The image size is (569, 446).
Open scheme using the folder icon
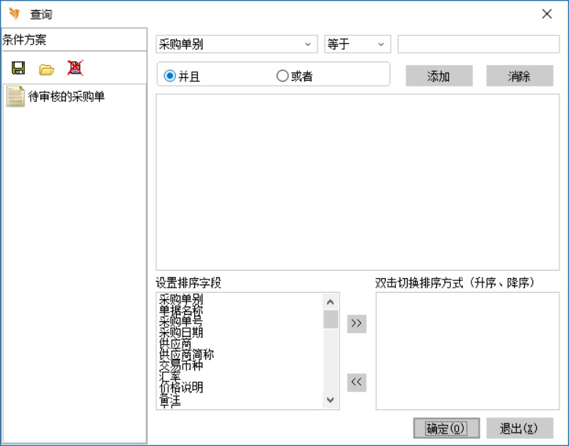(x=47, y=69)
